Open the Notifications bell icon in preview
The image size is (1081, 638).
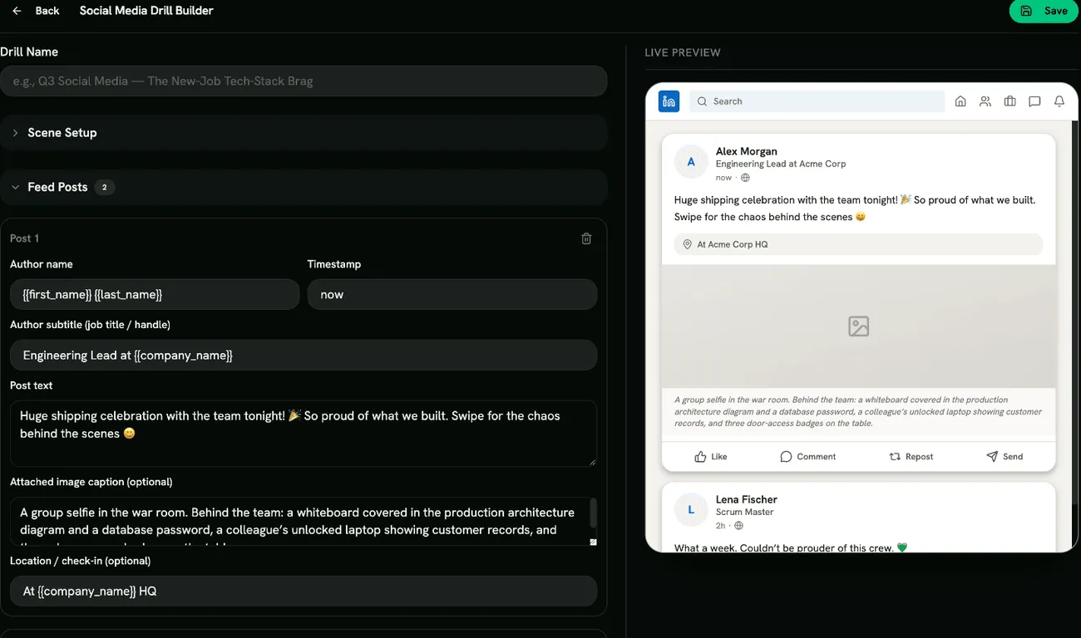(1059, 101)
